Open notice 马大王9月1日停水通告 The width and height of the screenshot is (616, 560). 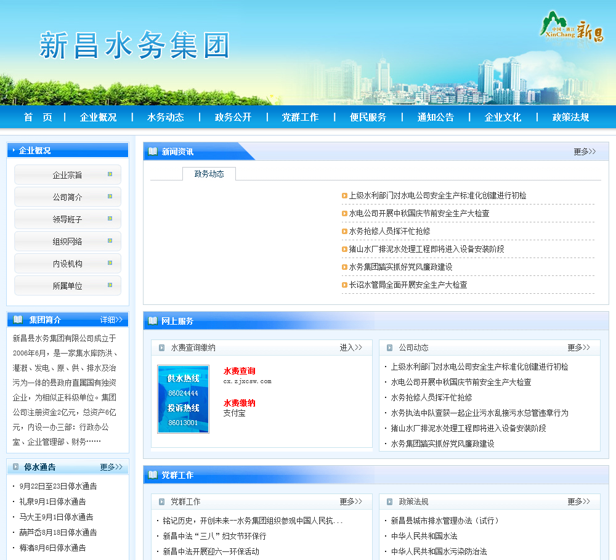pos(56,517)
